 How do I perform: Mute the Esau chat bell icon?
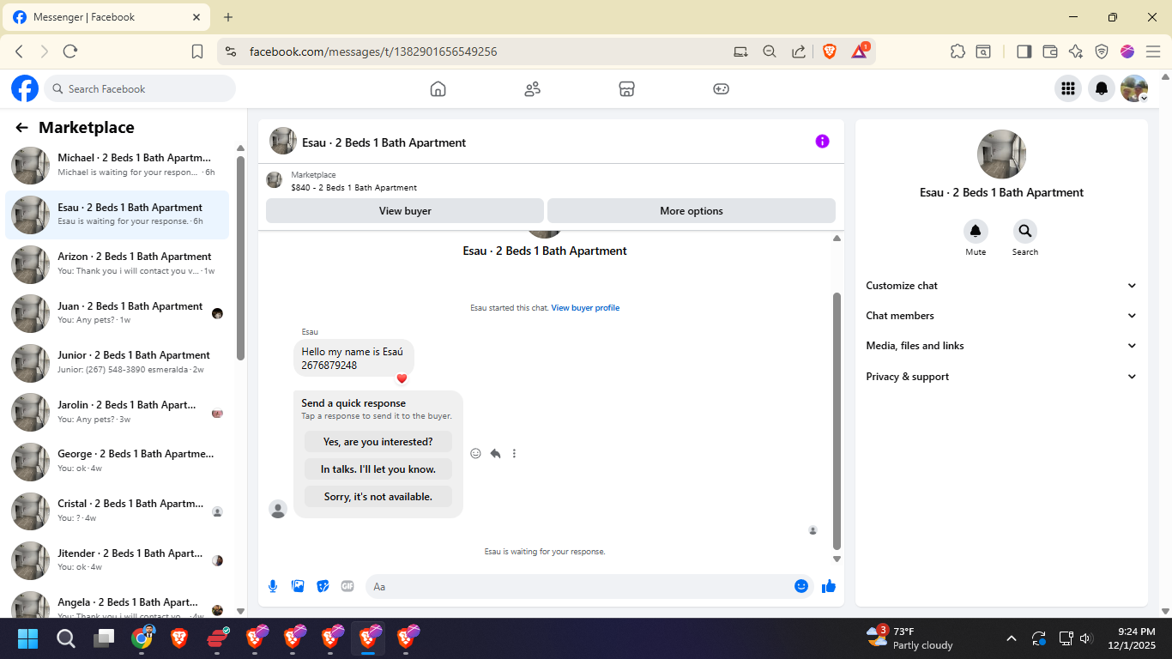[x=976, y=231]
